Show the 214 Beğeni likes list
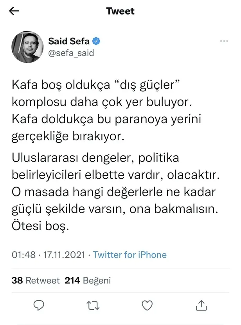Viewport: 241px width, 325px height. coord(88,280)
